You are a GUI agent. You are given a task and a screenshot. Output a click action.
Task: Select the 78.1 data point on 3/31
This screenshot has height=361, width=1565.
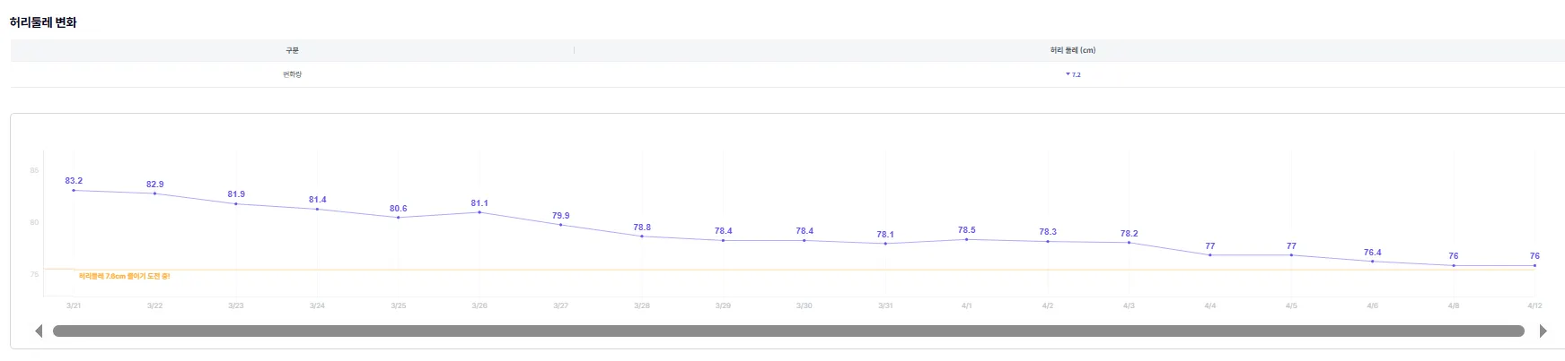(x=885, y=244)
